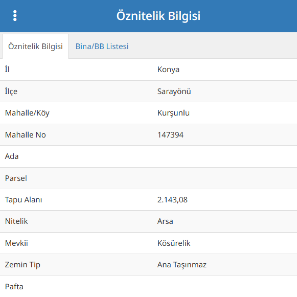
Task: Click the Nitelik row label
Action: 16,221
